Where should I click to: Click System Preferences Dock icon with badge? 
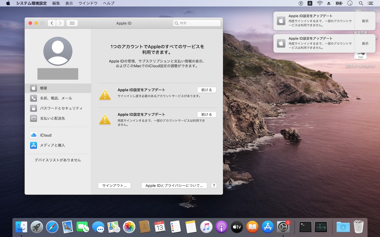pos(283,227)
